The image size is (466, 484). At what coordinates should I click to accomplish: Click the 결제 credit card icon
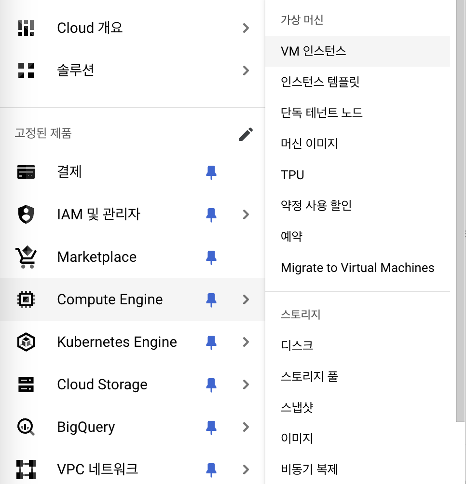(x=26, y=172)
